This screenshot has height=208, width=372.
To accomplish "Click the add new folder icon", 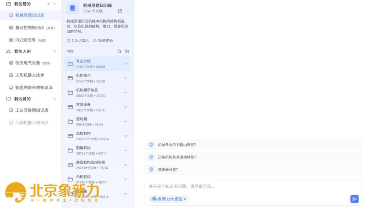I will coord(127,51).
